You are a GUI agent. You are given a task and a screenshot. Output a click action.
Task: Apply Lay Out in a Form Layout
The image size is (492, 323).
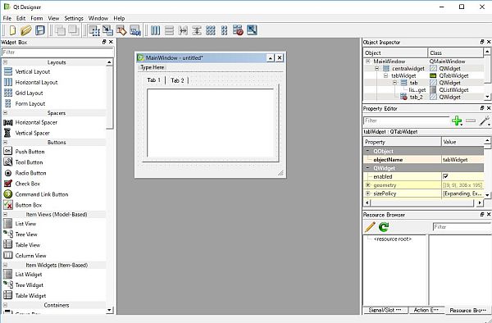tap(224, 30)
